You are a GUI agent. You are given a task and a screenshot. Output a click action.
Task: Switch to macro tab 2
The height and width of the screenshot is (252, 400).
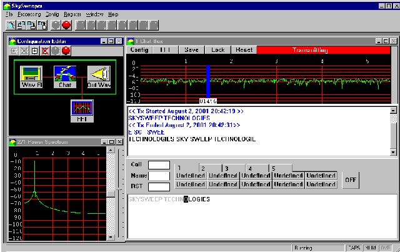(x=211, y=168)
